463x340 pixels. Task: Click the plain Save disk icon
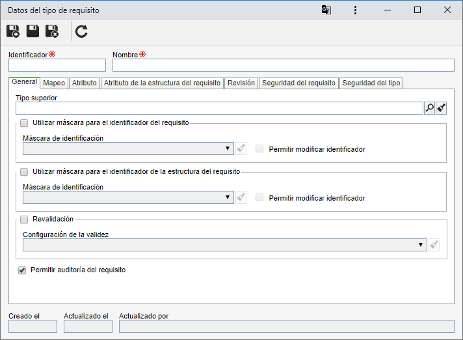click(x=33, y=31)
